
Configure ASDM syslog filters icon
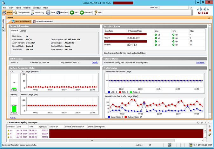(x=210, y=134)
